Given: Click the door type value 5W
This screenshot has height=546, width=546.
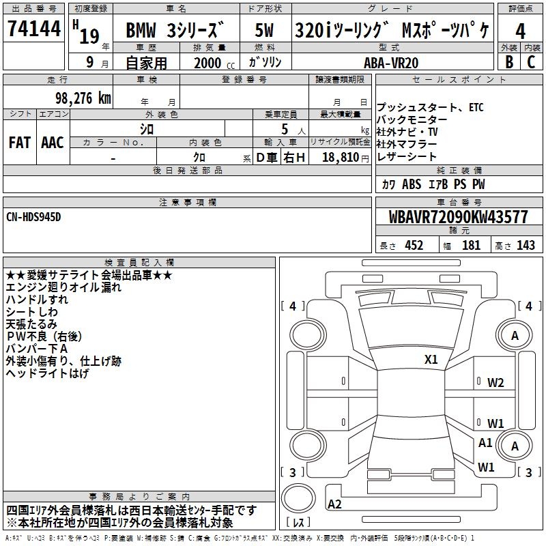Looking at the screenshot, I should pyautogui.click(x=264, y=30).
